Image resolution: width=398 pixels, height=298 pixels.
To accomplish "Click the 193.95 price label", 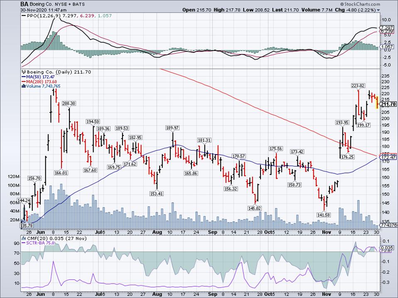I will pyautogui.click(x=342, y=123).
